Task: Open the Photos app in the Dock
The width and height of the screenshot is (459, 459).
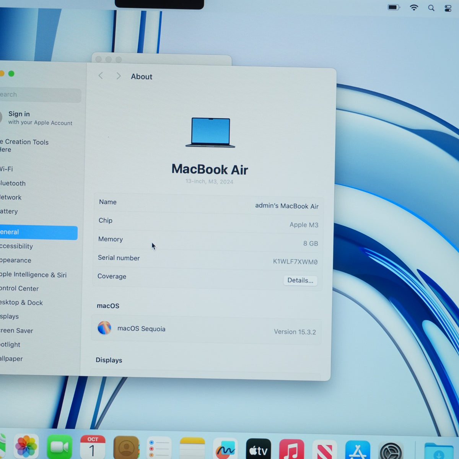Action: pyautogui.click(x=26, y=446)
